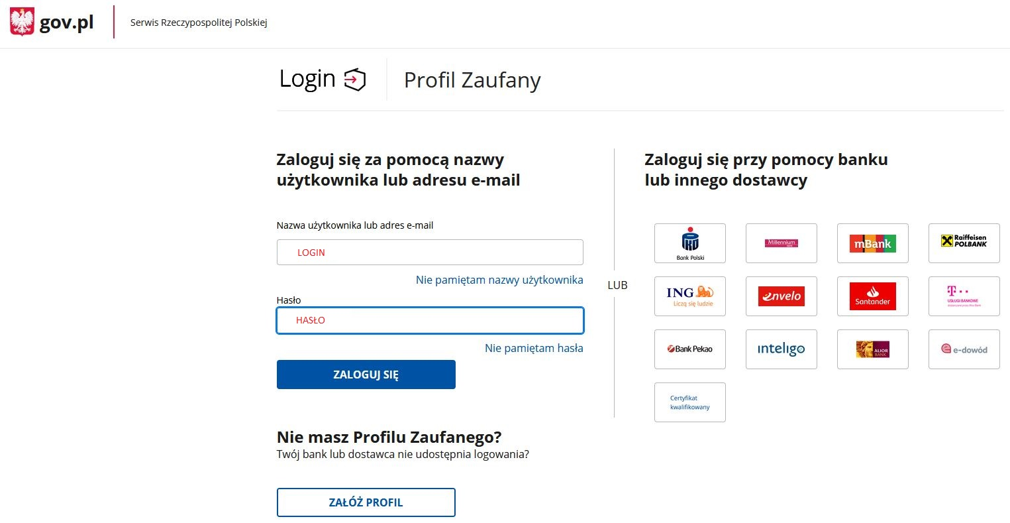
Task: Pick T-Mobile Usługi Bankowe provider
Action: click(964, 296)
